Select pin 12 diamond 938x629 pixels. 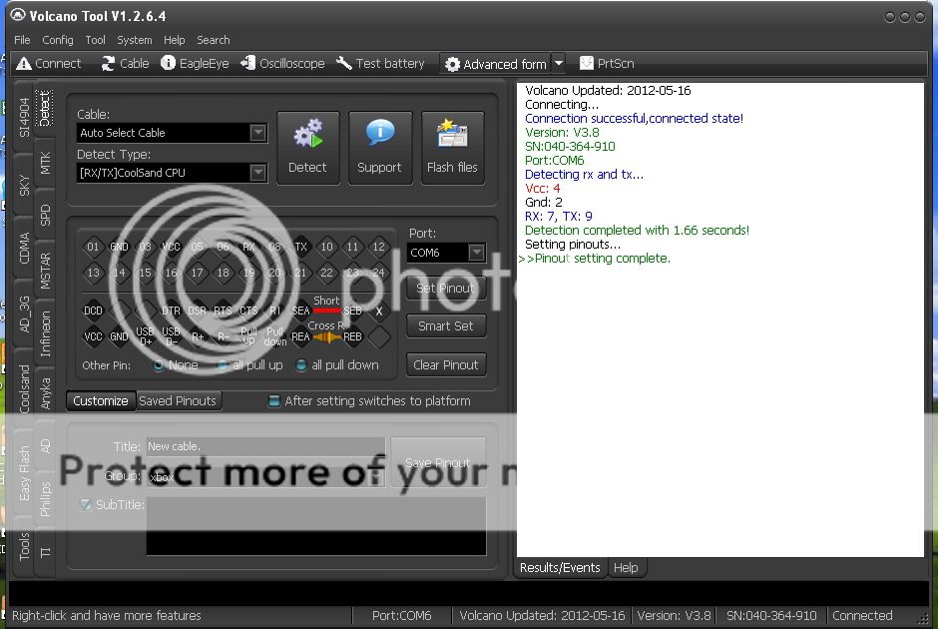(378, 247)
